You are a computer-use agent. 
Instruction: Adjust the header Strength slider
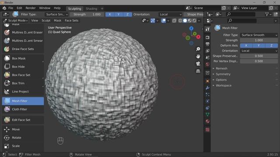pos(87,14)
